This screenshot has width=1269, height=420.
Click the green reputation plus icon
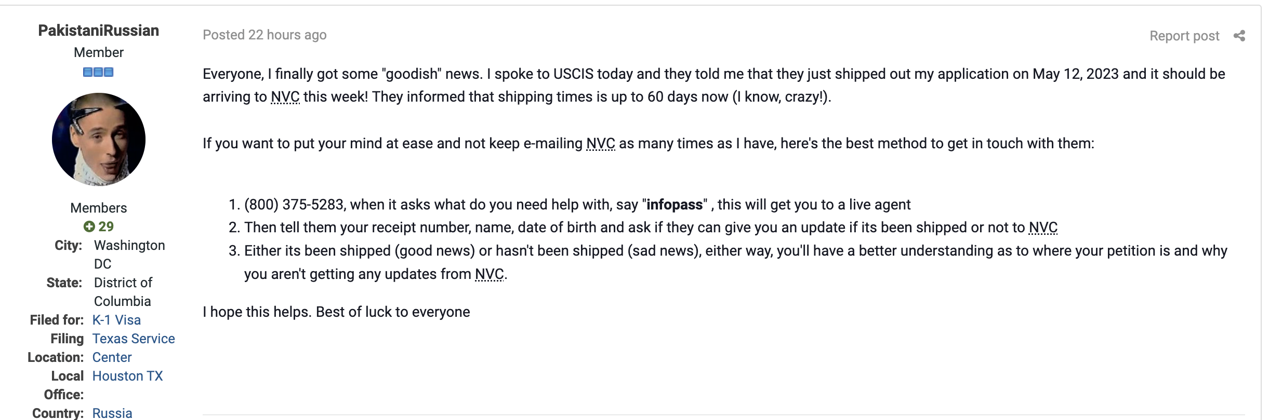89,227
